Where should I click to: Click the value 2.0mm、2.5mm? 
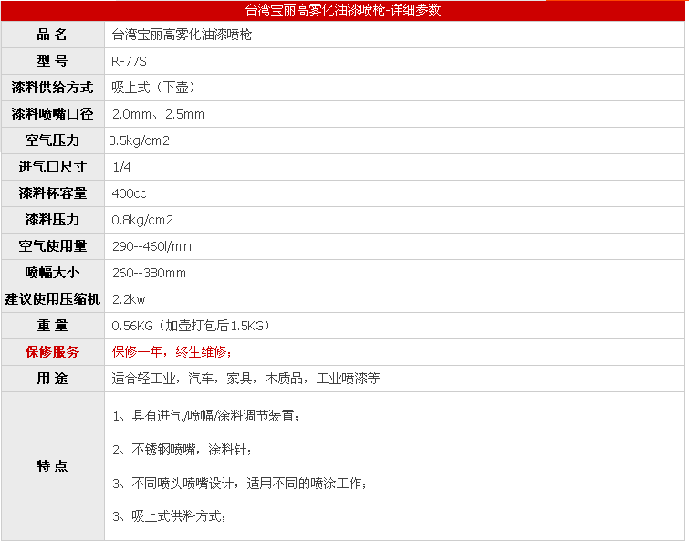(158, 114)
